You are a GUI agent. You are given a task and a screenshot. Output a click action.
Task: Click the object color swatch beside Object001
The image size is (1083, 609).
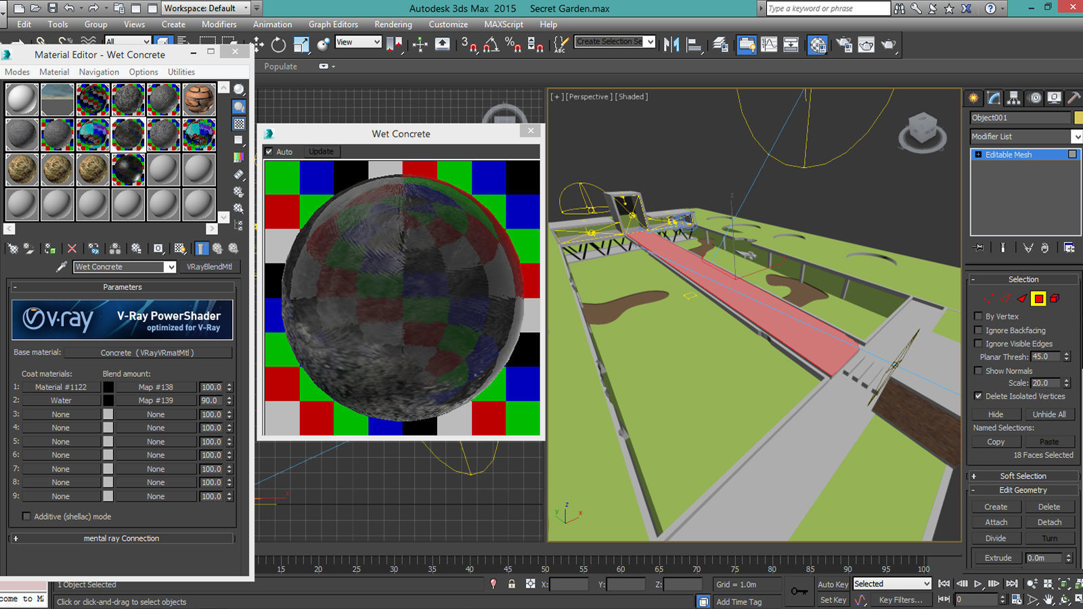(1078, 118)
